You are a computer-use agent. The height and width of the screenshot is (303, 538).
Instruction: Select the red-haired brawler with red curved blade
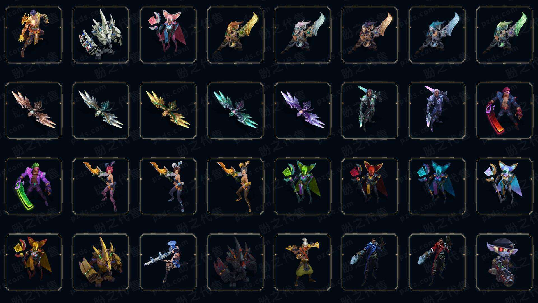coord(504,111)
